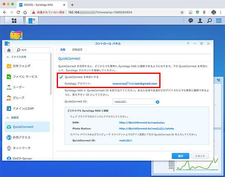Click the shield extension icon in Chrome
The width and height of the screenshot is (225, 177).
pos(198,12)
